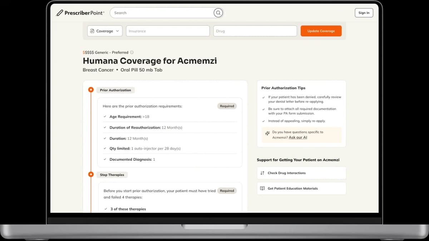Click the Check Drug Interactions button

(301, 173)
